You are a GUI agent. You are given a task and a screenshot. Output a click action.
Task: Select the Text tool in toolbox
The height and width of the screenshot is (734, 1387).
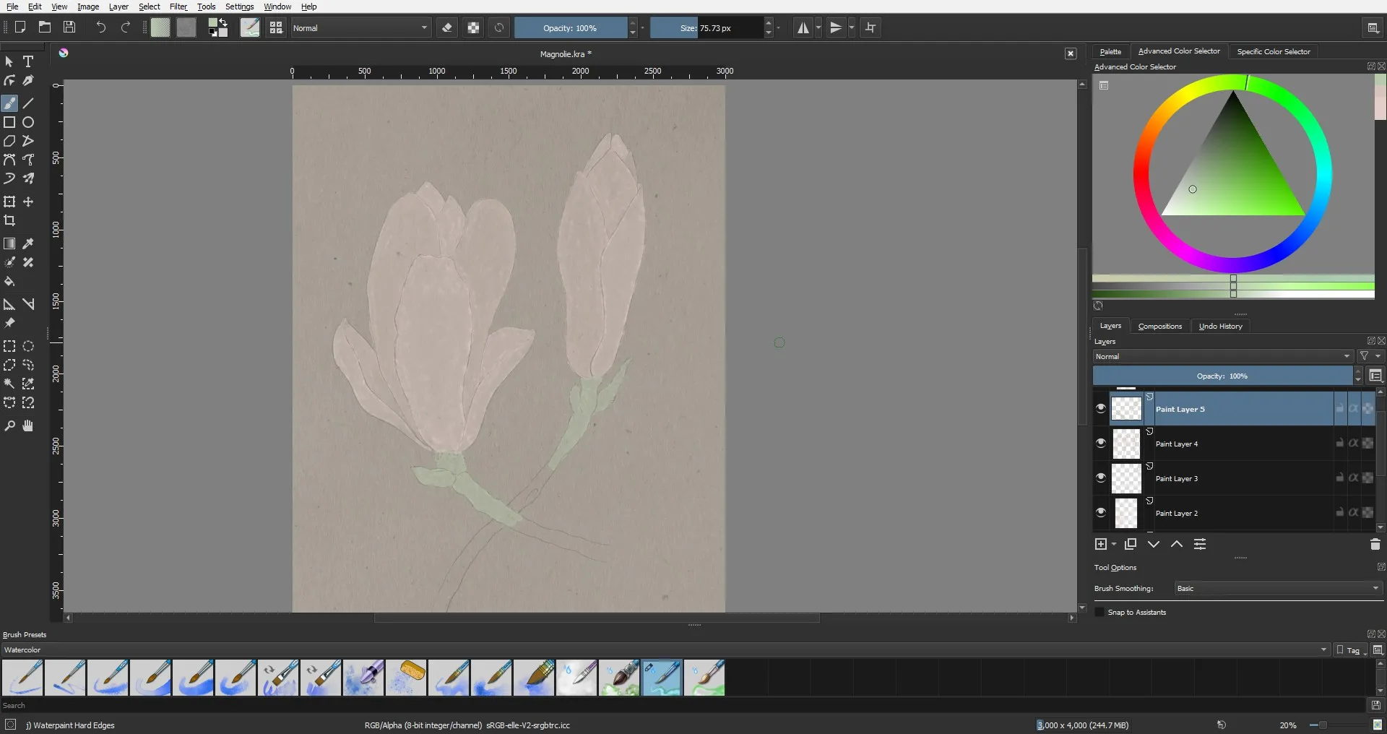pos(28,62)
